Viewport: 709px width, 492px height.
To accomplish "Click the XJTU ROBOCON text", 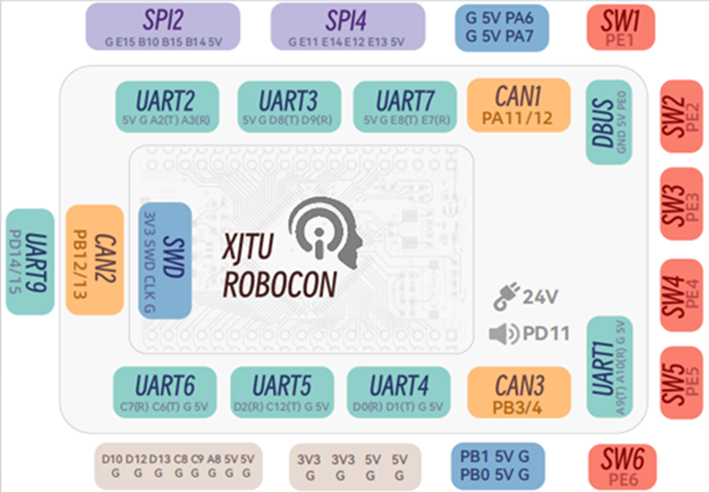I will click(280, 266).
